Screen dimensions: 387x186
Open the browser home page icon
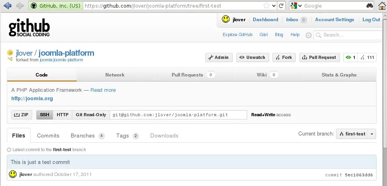(382, 6)
